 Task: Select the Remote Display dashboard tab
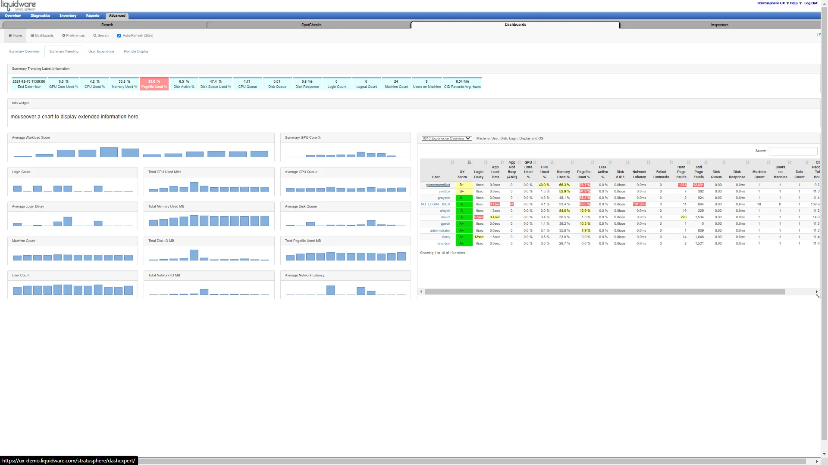click(x=136, y=51)
